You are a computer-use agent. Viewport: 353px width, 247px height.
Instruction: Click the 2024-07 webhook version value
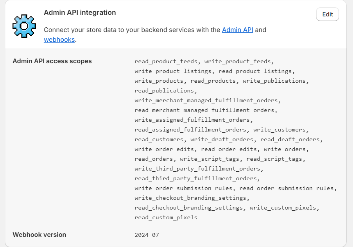click(x=147, y=235)
